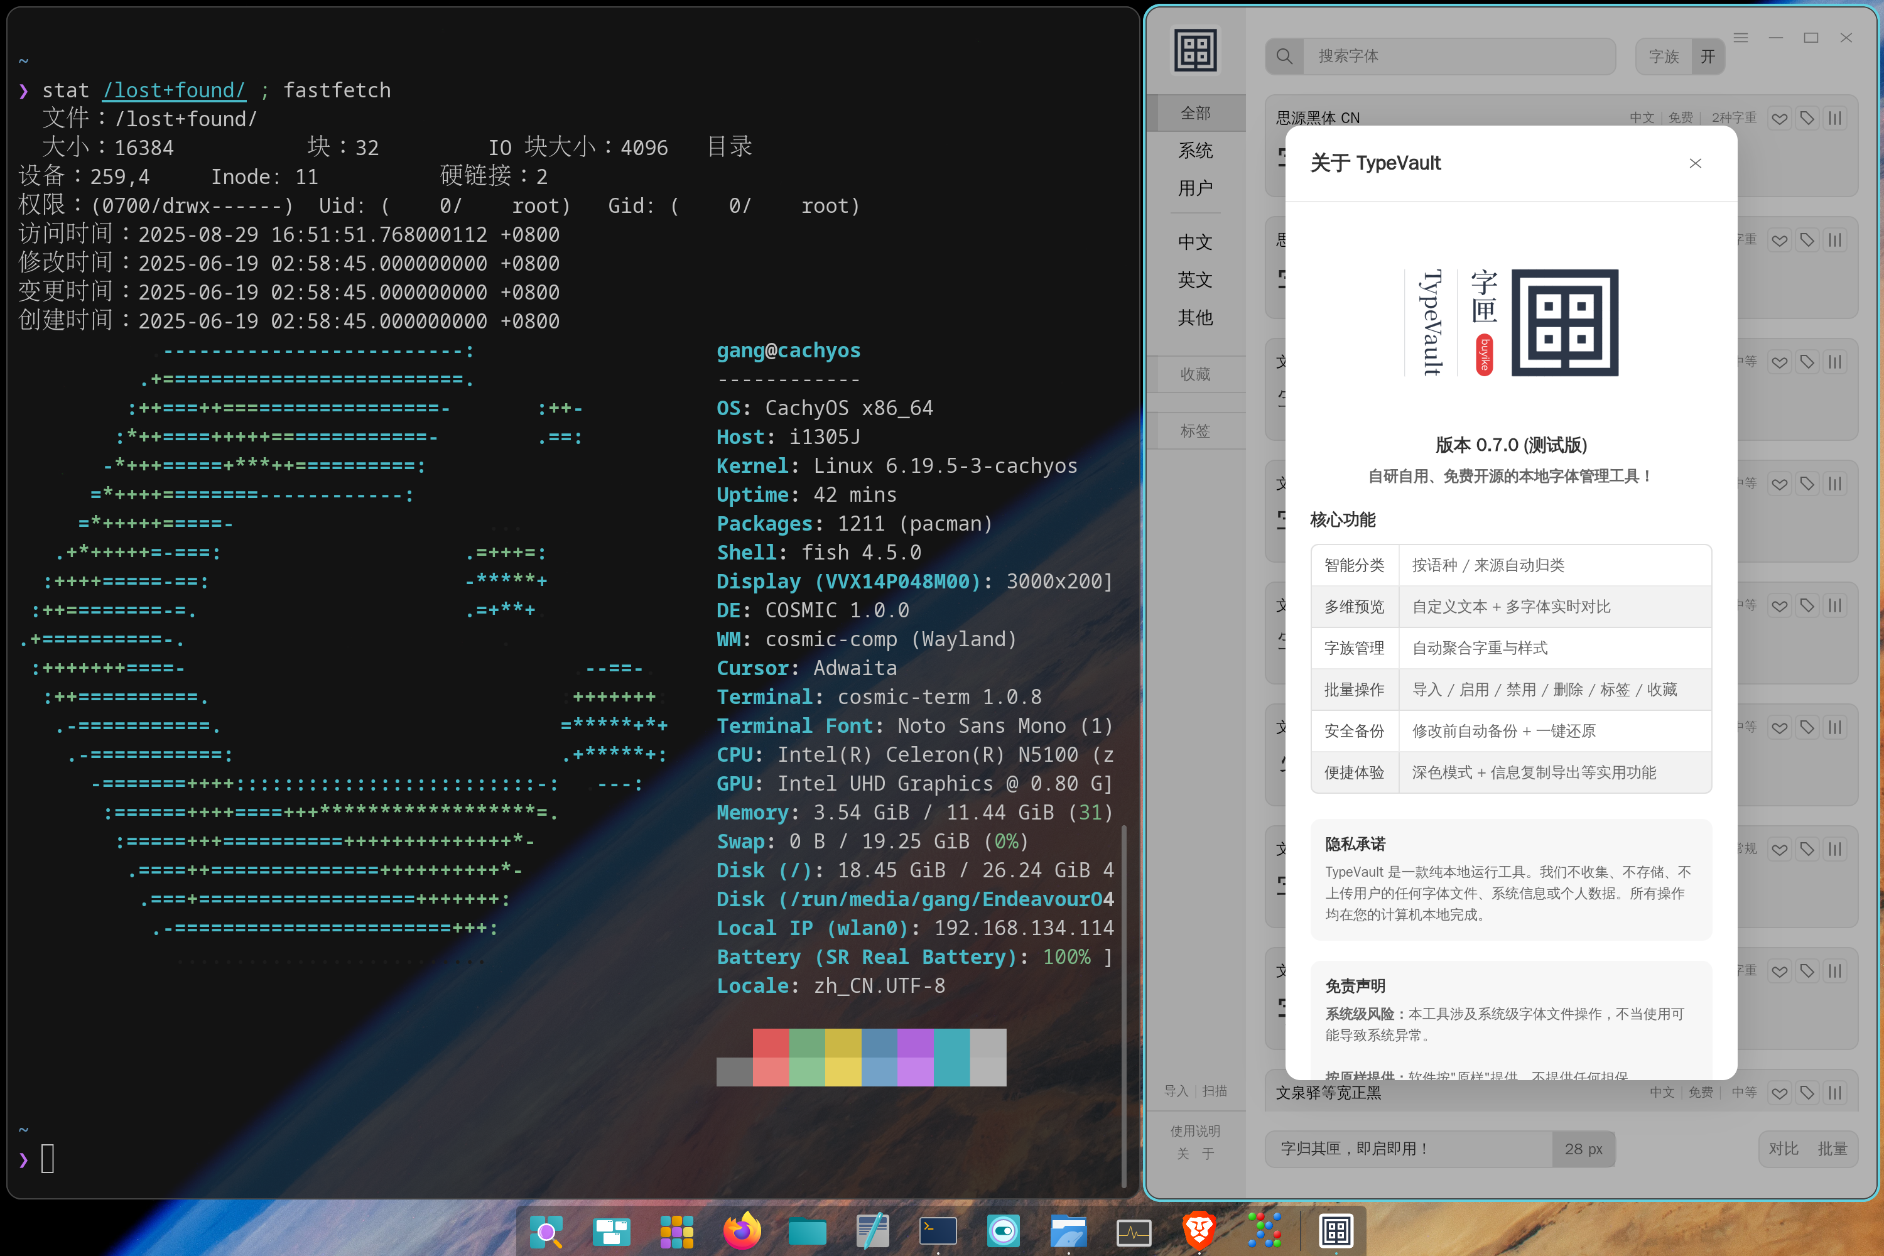Image resolution: width=1884 pixels, height=1256 pixels.
Task: Favorite 思源黑体 CN using the heart icon
Action: 1779,118
